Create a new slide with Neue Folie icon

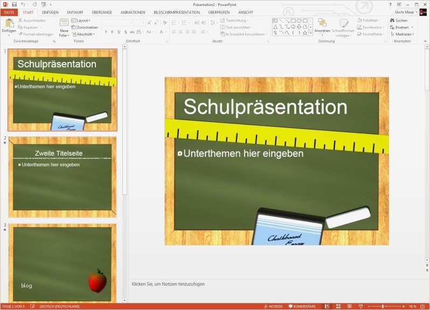(x=64, y=23)
